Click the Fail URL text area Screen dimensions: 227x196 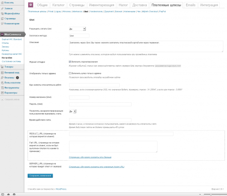click(x=113, y=147)
